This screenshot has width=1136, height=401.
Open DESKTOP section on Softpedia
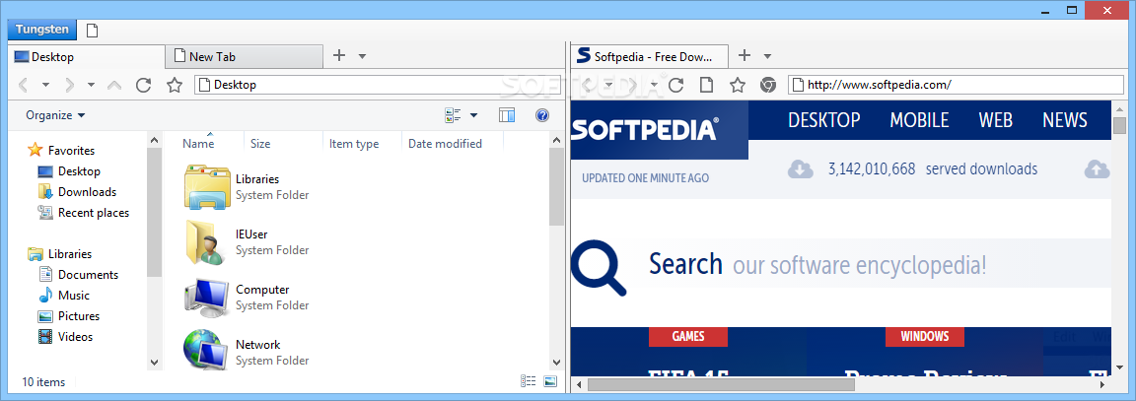(x=823, y=119)
